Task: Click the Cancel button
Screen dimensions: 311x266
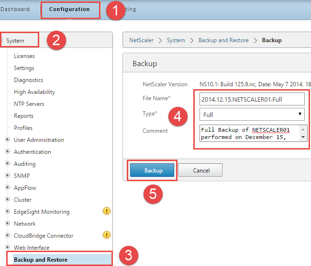Action: 200,170
